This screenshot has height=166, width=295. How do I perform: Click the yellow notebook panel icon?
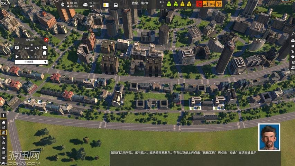coord(106,5)
